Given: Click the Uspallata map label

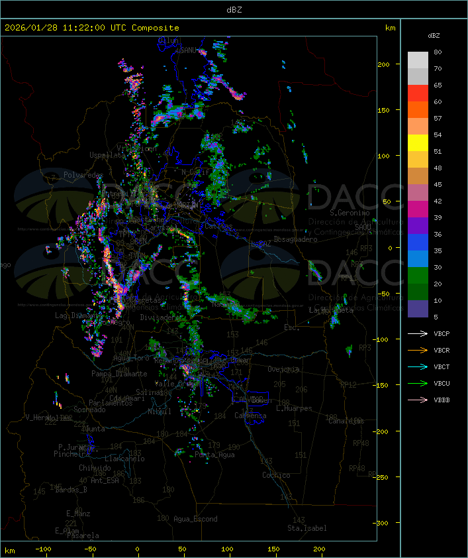Looking at the screenshot, I should pos(107,155).
